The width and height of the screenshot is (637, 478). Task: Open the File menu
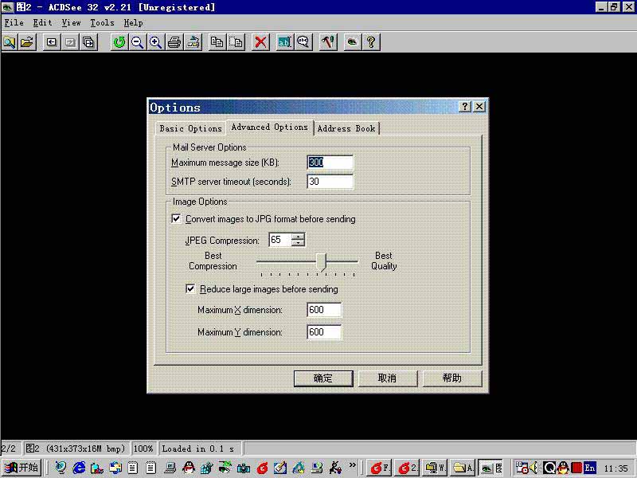14,23
